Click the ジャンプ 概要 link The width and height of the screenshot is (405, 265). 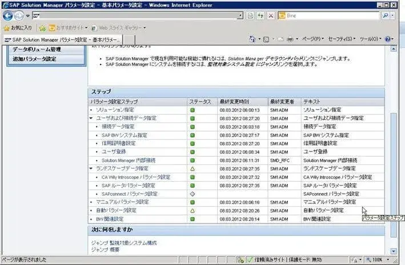[105, 250]
